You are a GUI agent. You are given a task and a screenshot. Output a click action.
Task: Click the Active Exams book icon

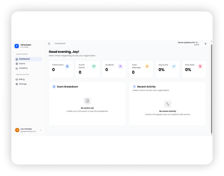pyautogui.click(x=94, y=66)
